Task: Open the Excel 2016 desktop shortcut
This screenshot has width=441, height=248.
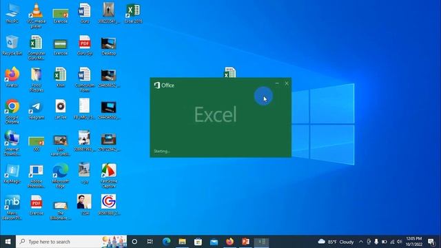Action: (x=133, y=13)
